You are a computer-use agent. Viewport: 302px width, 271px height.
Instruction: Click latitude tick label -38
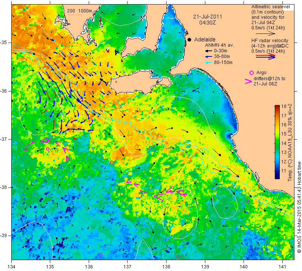[4, 187]
